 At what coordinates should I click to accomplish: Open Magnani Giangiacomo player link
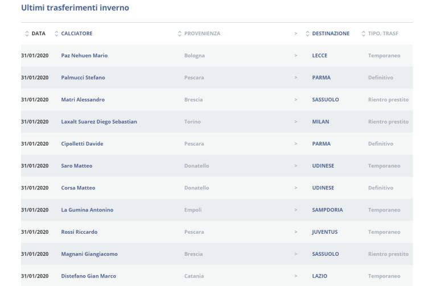coord(89,254)
